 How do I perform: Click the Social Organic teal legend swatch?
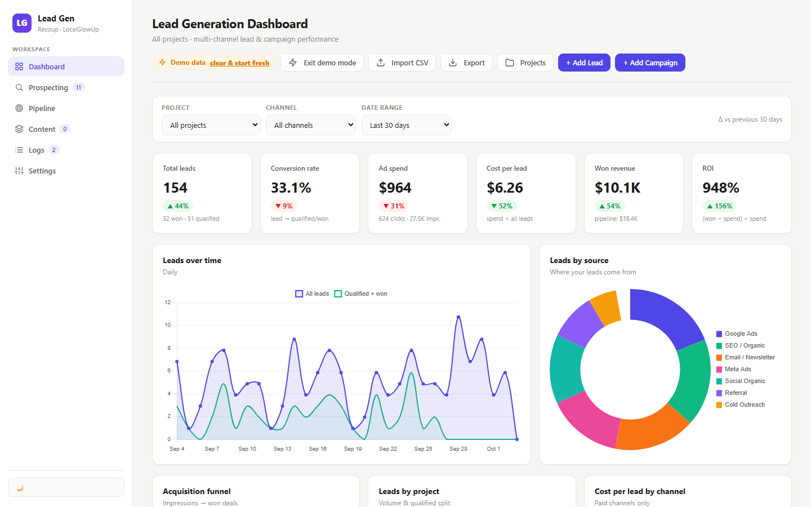[719, 381]
